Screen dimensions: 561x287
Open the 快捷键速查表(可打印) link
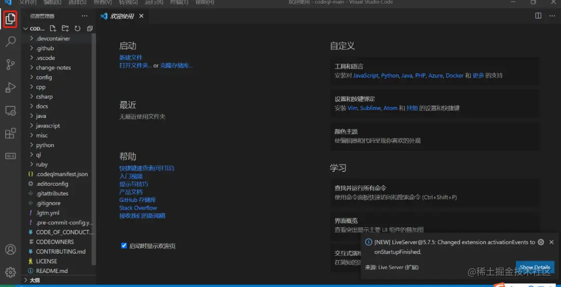(x=146, y=168)
